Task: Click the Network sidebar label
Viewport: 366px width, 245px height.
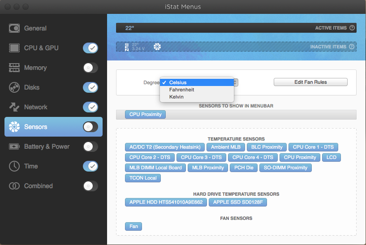Action: (35, 107)
